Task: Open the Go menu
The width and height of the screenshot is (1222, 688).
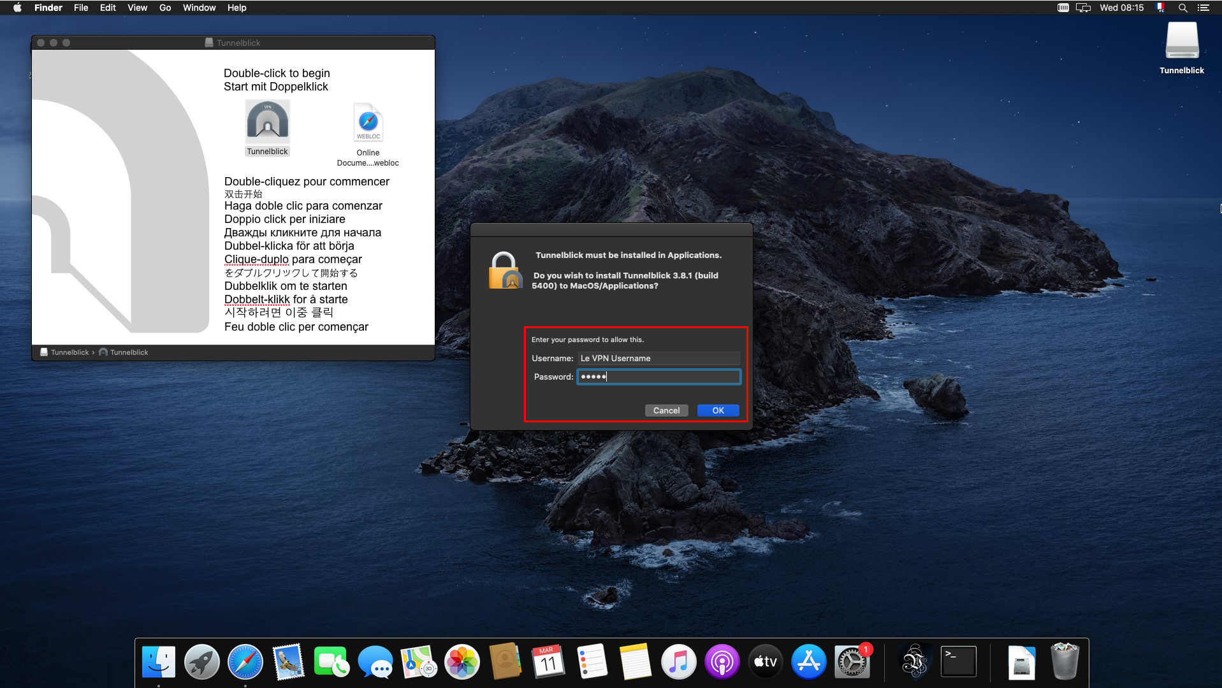Action: click(165, 8)
